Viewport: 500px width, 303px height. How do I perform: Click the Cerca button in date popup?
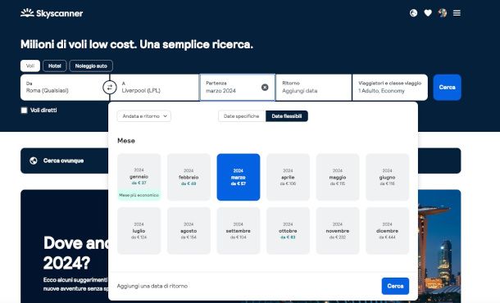pos(395,286)
